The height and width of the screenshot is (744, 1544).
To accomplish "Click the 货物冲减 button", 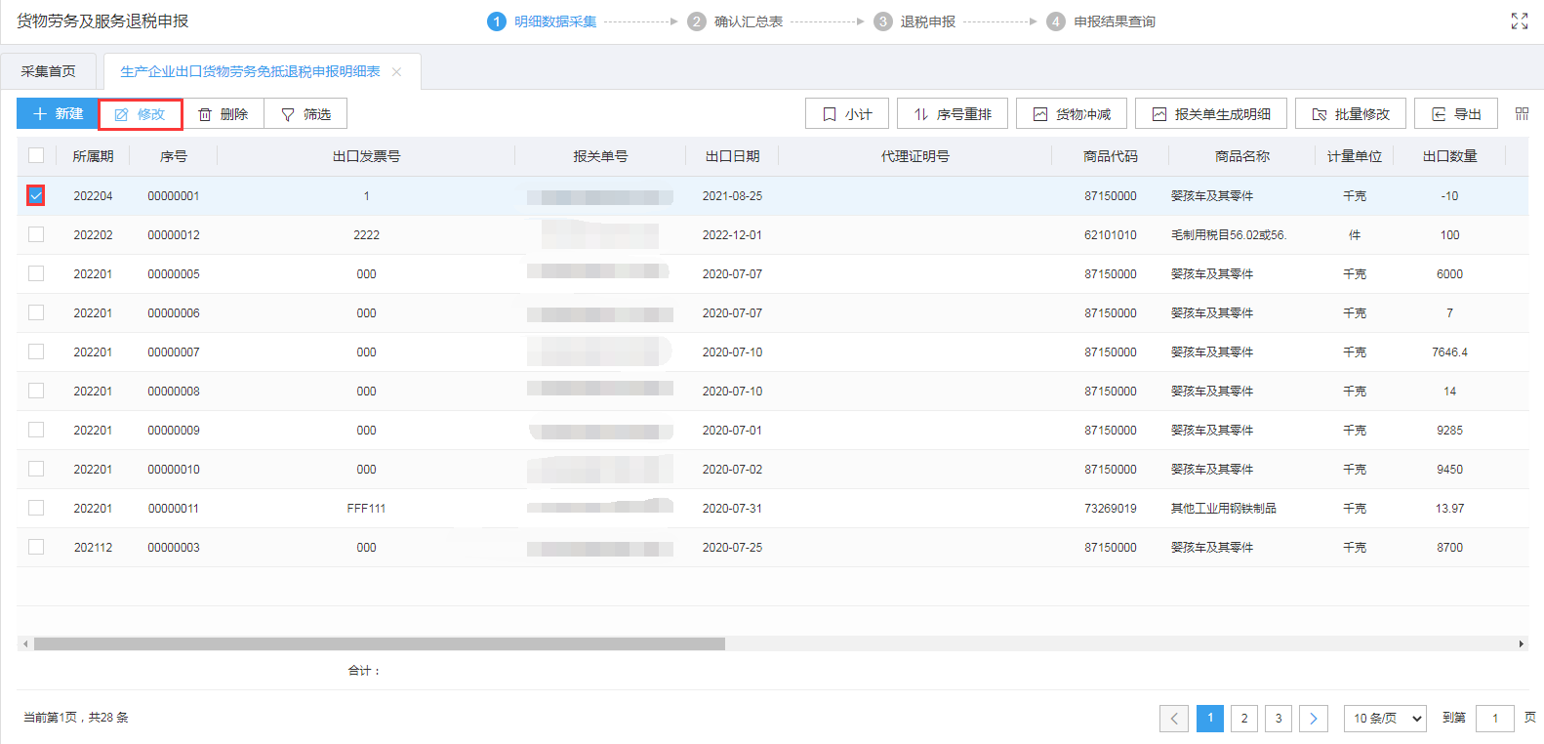I will (1072, 114).
